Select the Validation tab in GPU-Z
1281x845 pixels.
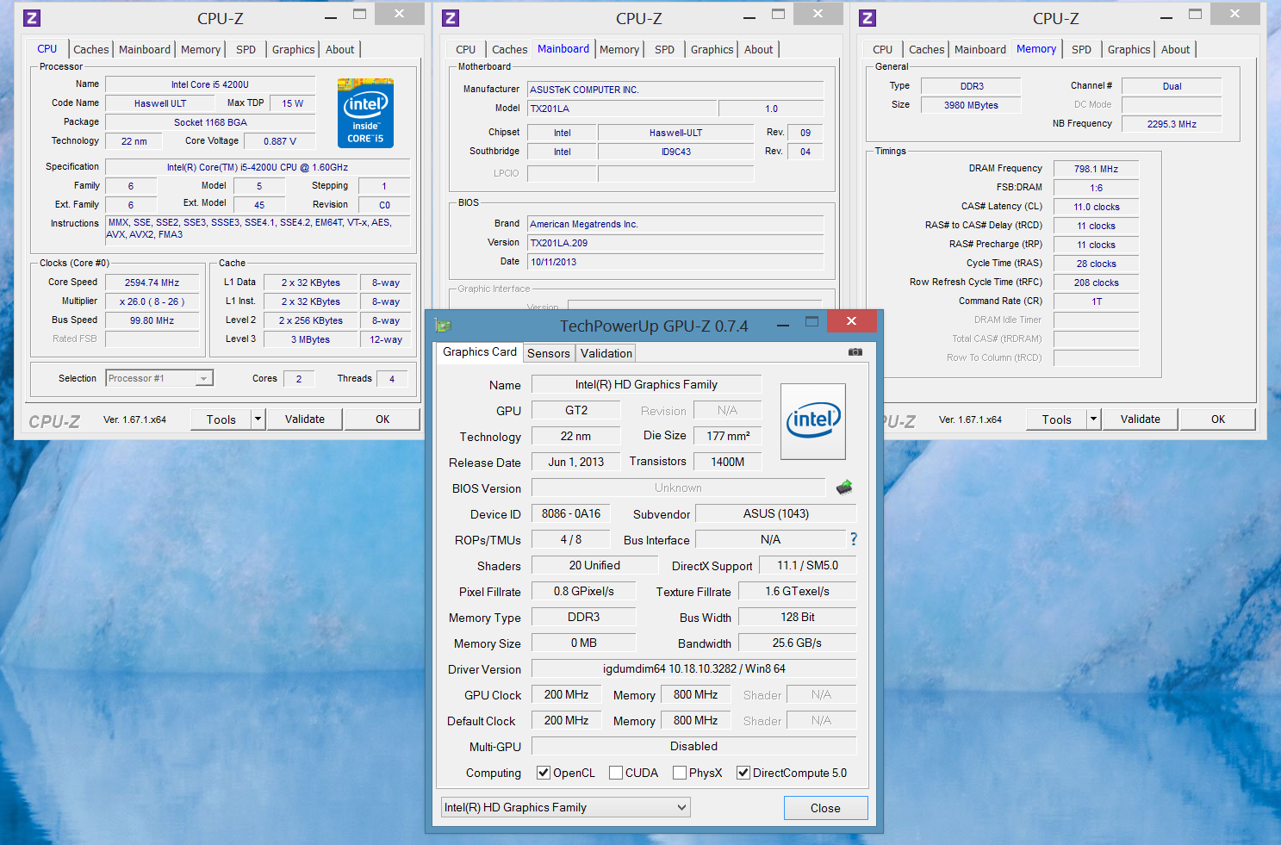(x=606, y=352)
